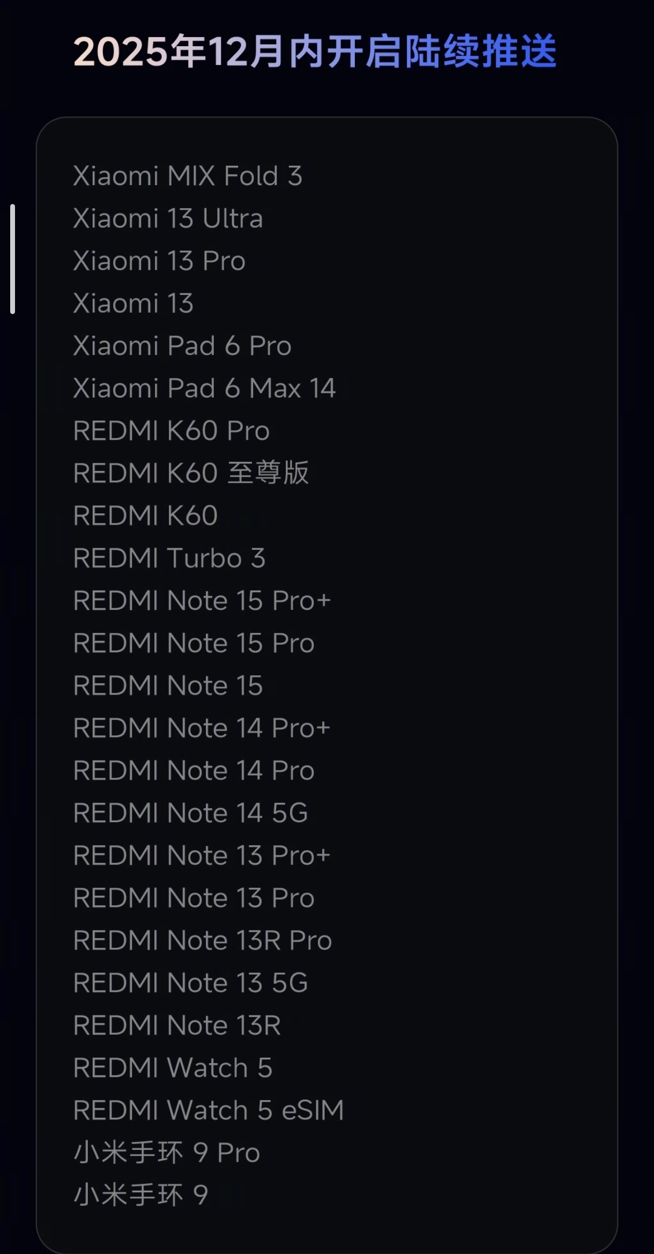This screenshot has height=1254, width=654.
Task: Choose REDMI Turbo 3 entry
Action: click(x=169, y=558)
